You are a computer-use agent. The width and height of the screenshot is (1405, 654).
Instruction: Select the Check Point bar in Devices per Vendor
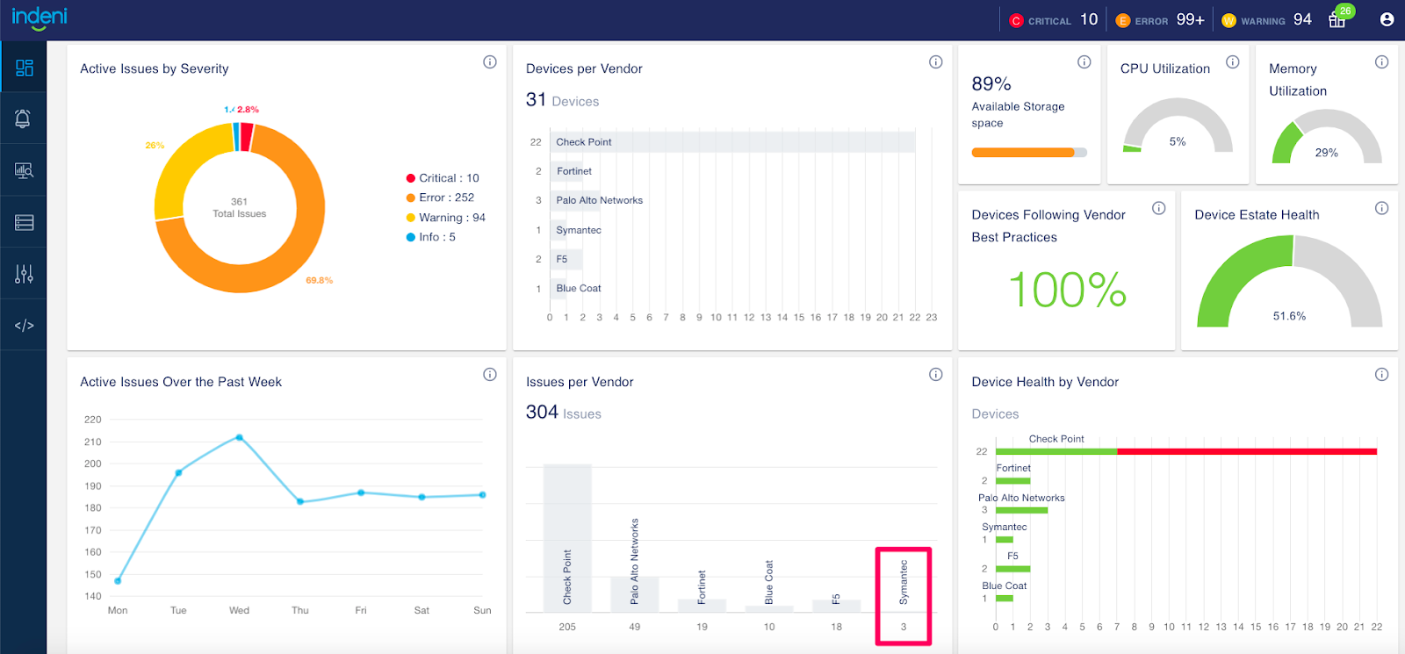[732, 142]
